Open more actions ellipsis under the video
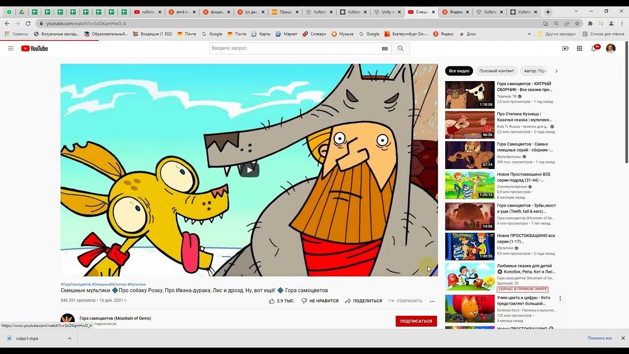629x354 pixels. (432, 301)
